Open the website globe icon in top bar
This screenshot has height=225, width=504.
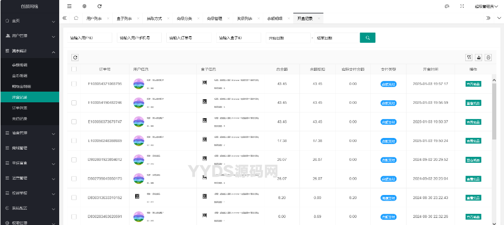coord(84,6)
